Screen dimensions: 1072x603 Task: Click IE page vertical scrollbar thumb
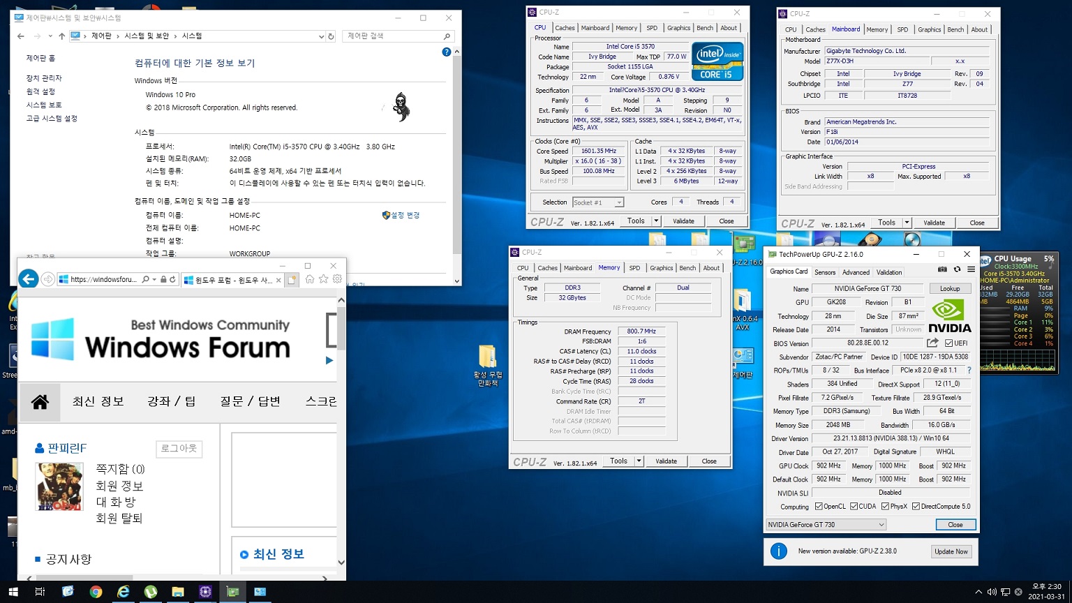pyautogui.click(x=341, y=328)
